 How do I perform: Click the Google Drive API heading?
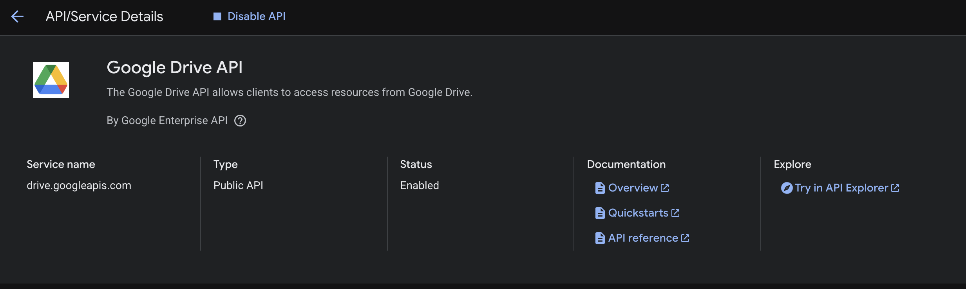pos(175,67)
